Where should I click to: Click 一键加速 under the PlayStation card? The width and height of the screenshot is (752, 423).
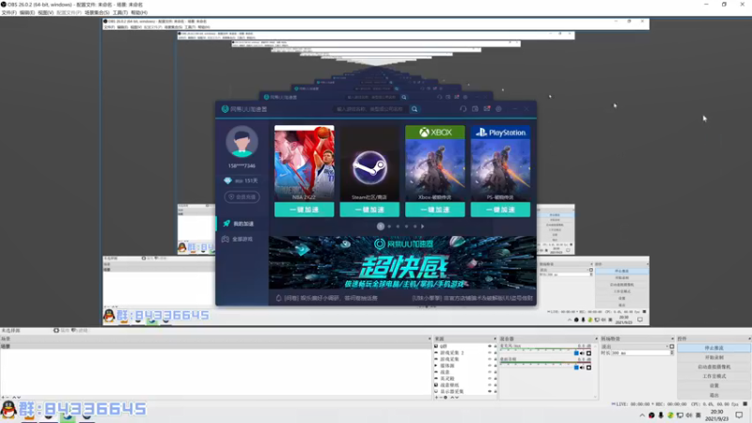click(x=500, y=210)
